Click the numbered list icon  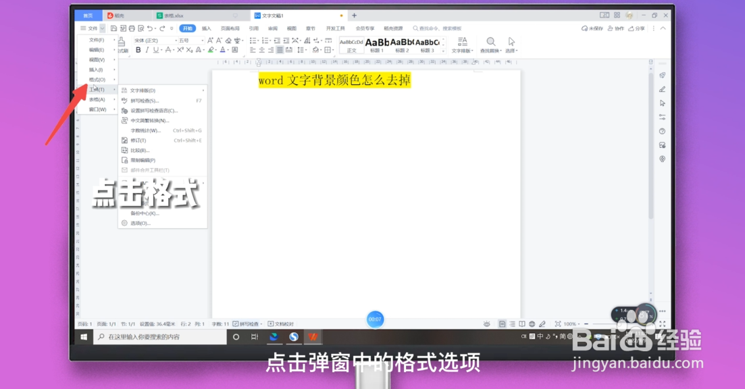coord(265,41)
